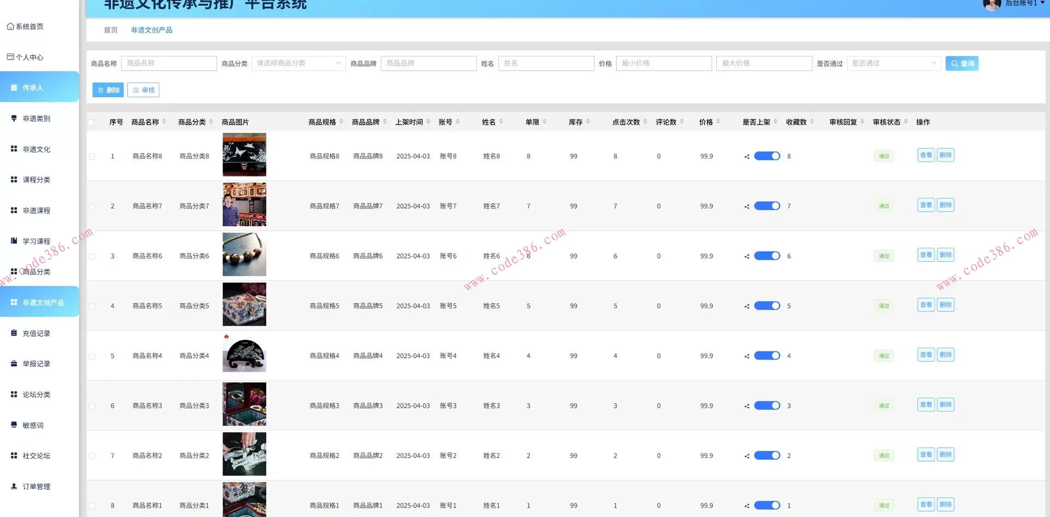Toggle the 是否上架 switch for 商品名称8

pos(767,156)
